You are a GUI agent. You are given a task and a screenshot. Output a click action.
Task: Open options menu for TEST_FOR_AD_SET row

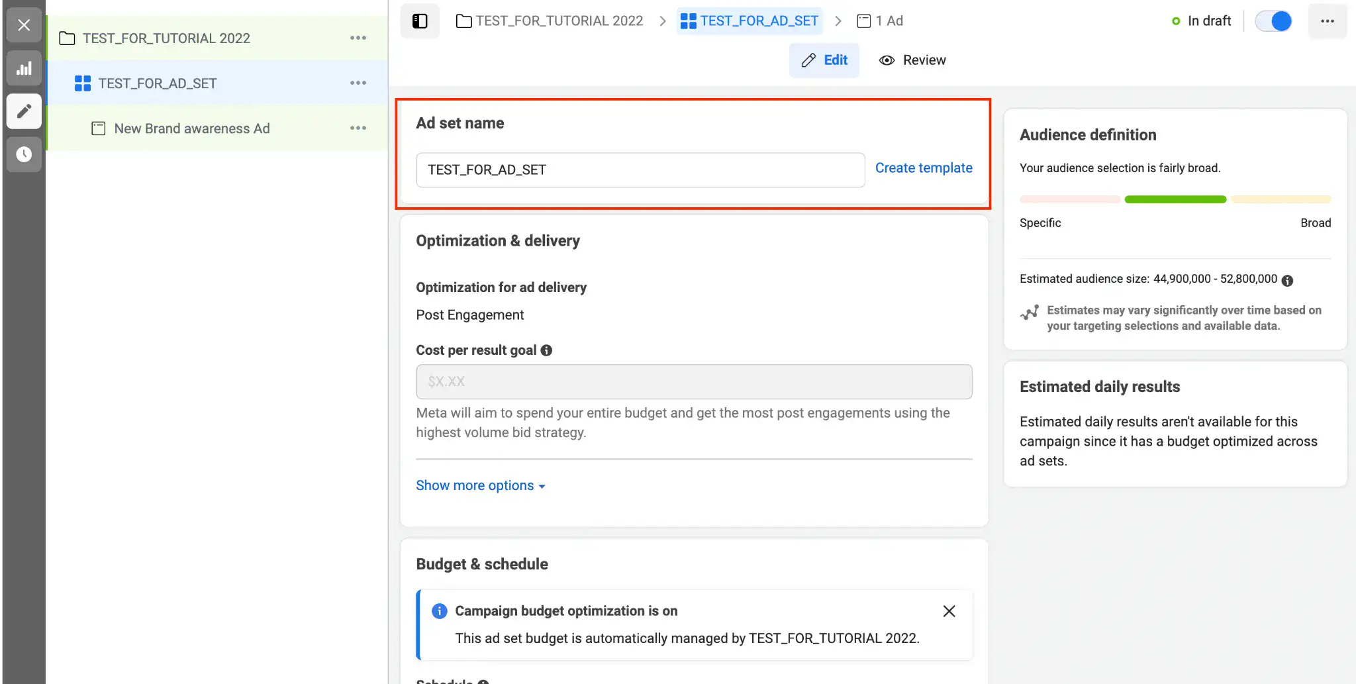click(x=358, y=83)
